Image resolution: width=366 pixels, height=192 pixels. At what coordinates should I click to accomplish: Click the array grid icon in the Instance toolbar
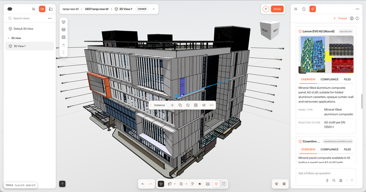point(196,105)
